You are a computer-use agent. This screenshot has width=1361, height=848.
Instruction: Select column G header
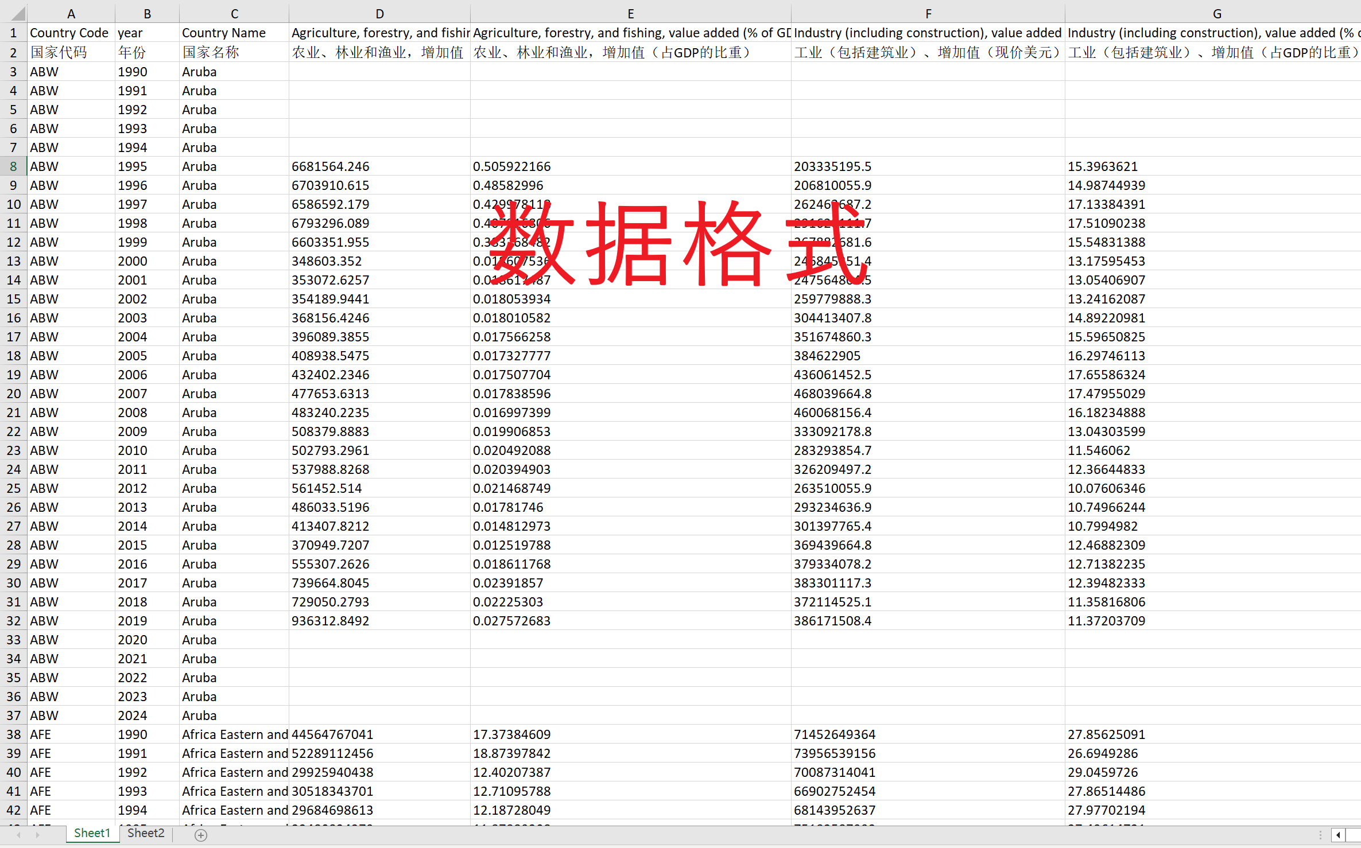[x=1216, y=14]
